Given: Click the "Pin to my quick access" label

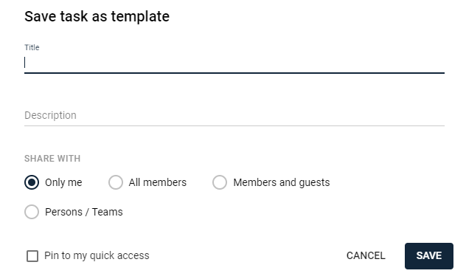Looking at the screenshot, I should click(97, 256).
